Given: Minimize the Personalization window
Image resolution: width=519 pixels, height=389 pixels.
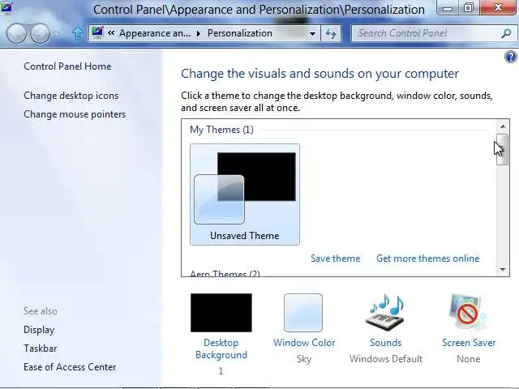Looking at the screenshot, I should coord(447,8).
